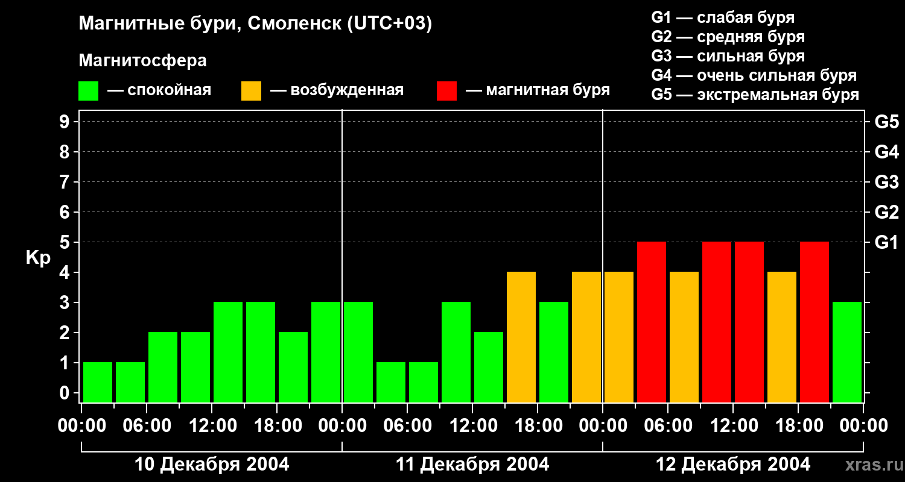The image size is (905, 482).
Task: Click the 18:00 tick label for 12 December
Action: point(798,426)
